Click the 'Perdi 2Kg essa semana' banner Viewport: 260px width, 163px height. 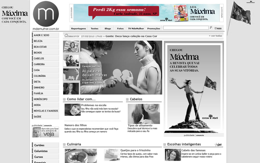click(x=146, y=13)
